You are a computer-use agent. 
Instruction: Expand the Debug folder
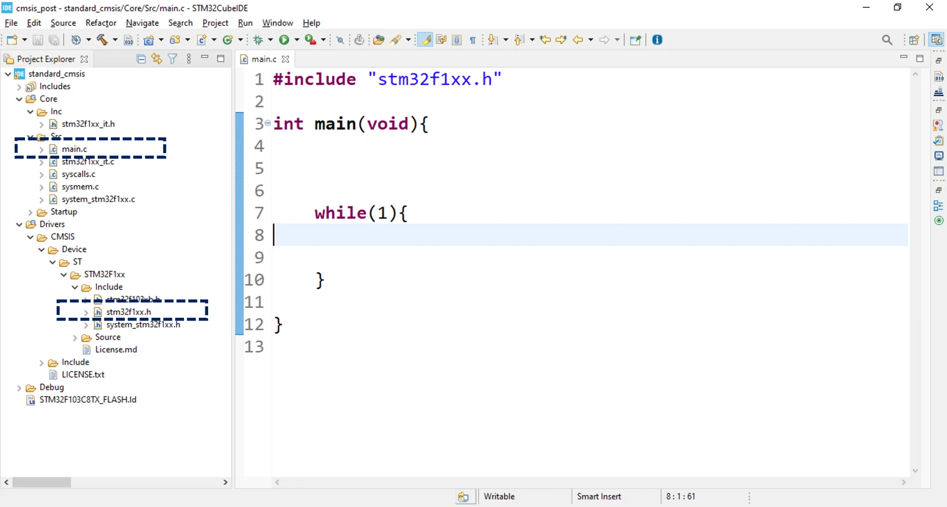pos(19,388)
